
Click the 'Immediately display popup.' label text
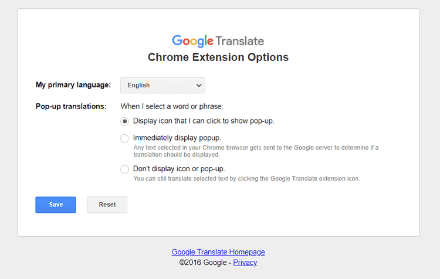(x=177, y=138)
